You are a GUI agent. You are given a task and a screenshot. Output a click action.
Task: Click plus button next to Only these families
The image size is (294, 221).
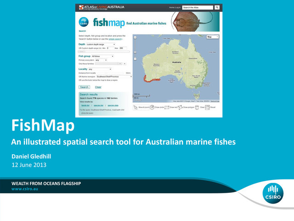(x=124, y=64)
